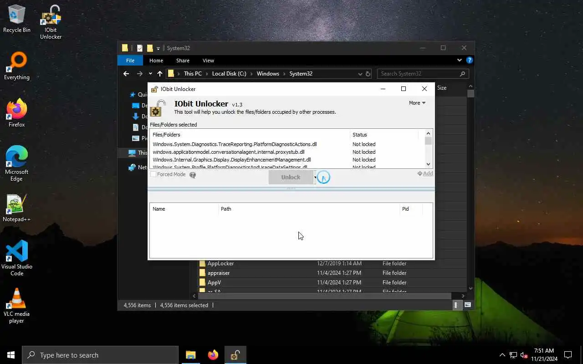583x364 pixels.
Task: Launch Firefox from the desktop
Action: 17,113
